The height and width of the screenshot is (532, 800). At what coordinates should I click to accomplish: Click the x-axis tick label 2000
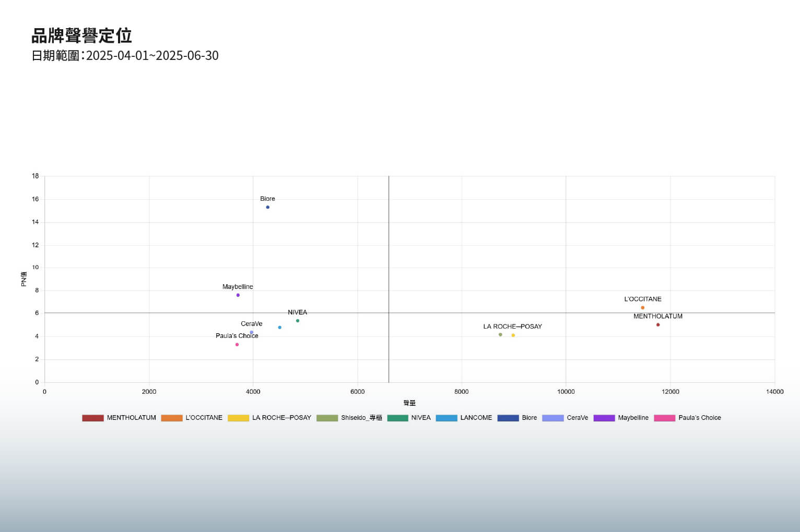149,392
